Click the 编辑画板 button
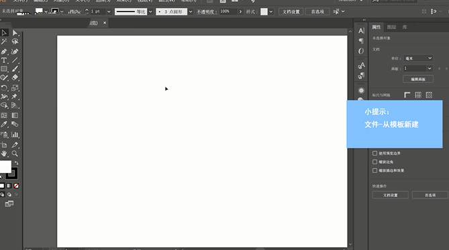This screenshot has width=449, height=250. (418, 79)
